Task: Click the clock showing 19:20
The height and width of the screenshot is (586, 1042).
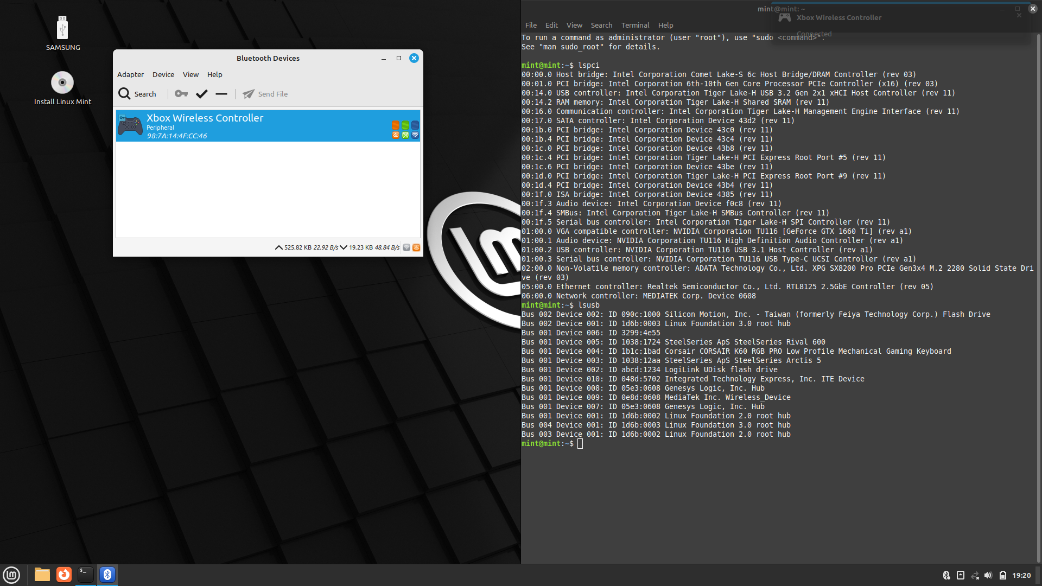Action: [1021, 575]
